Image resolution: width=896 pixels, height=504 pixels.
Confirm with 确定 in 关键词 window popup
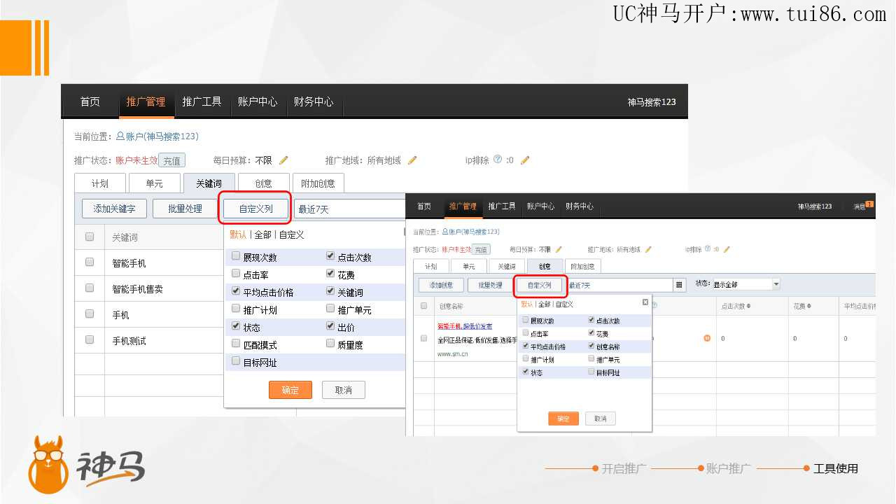pyautogui.click(x=290, y=390)
